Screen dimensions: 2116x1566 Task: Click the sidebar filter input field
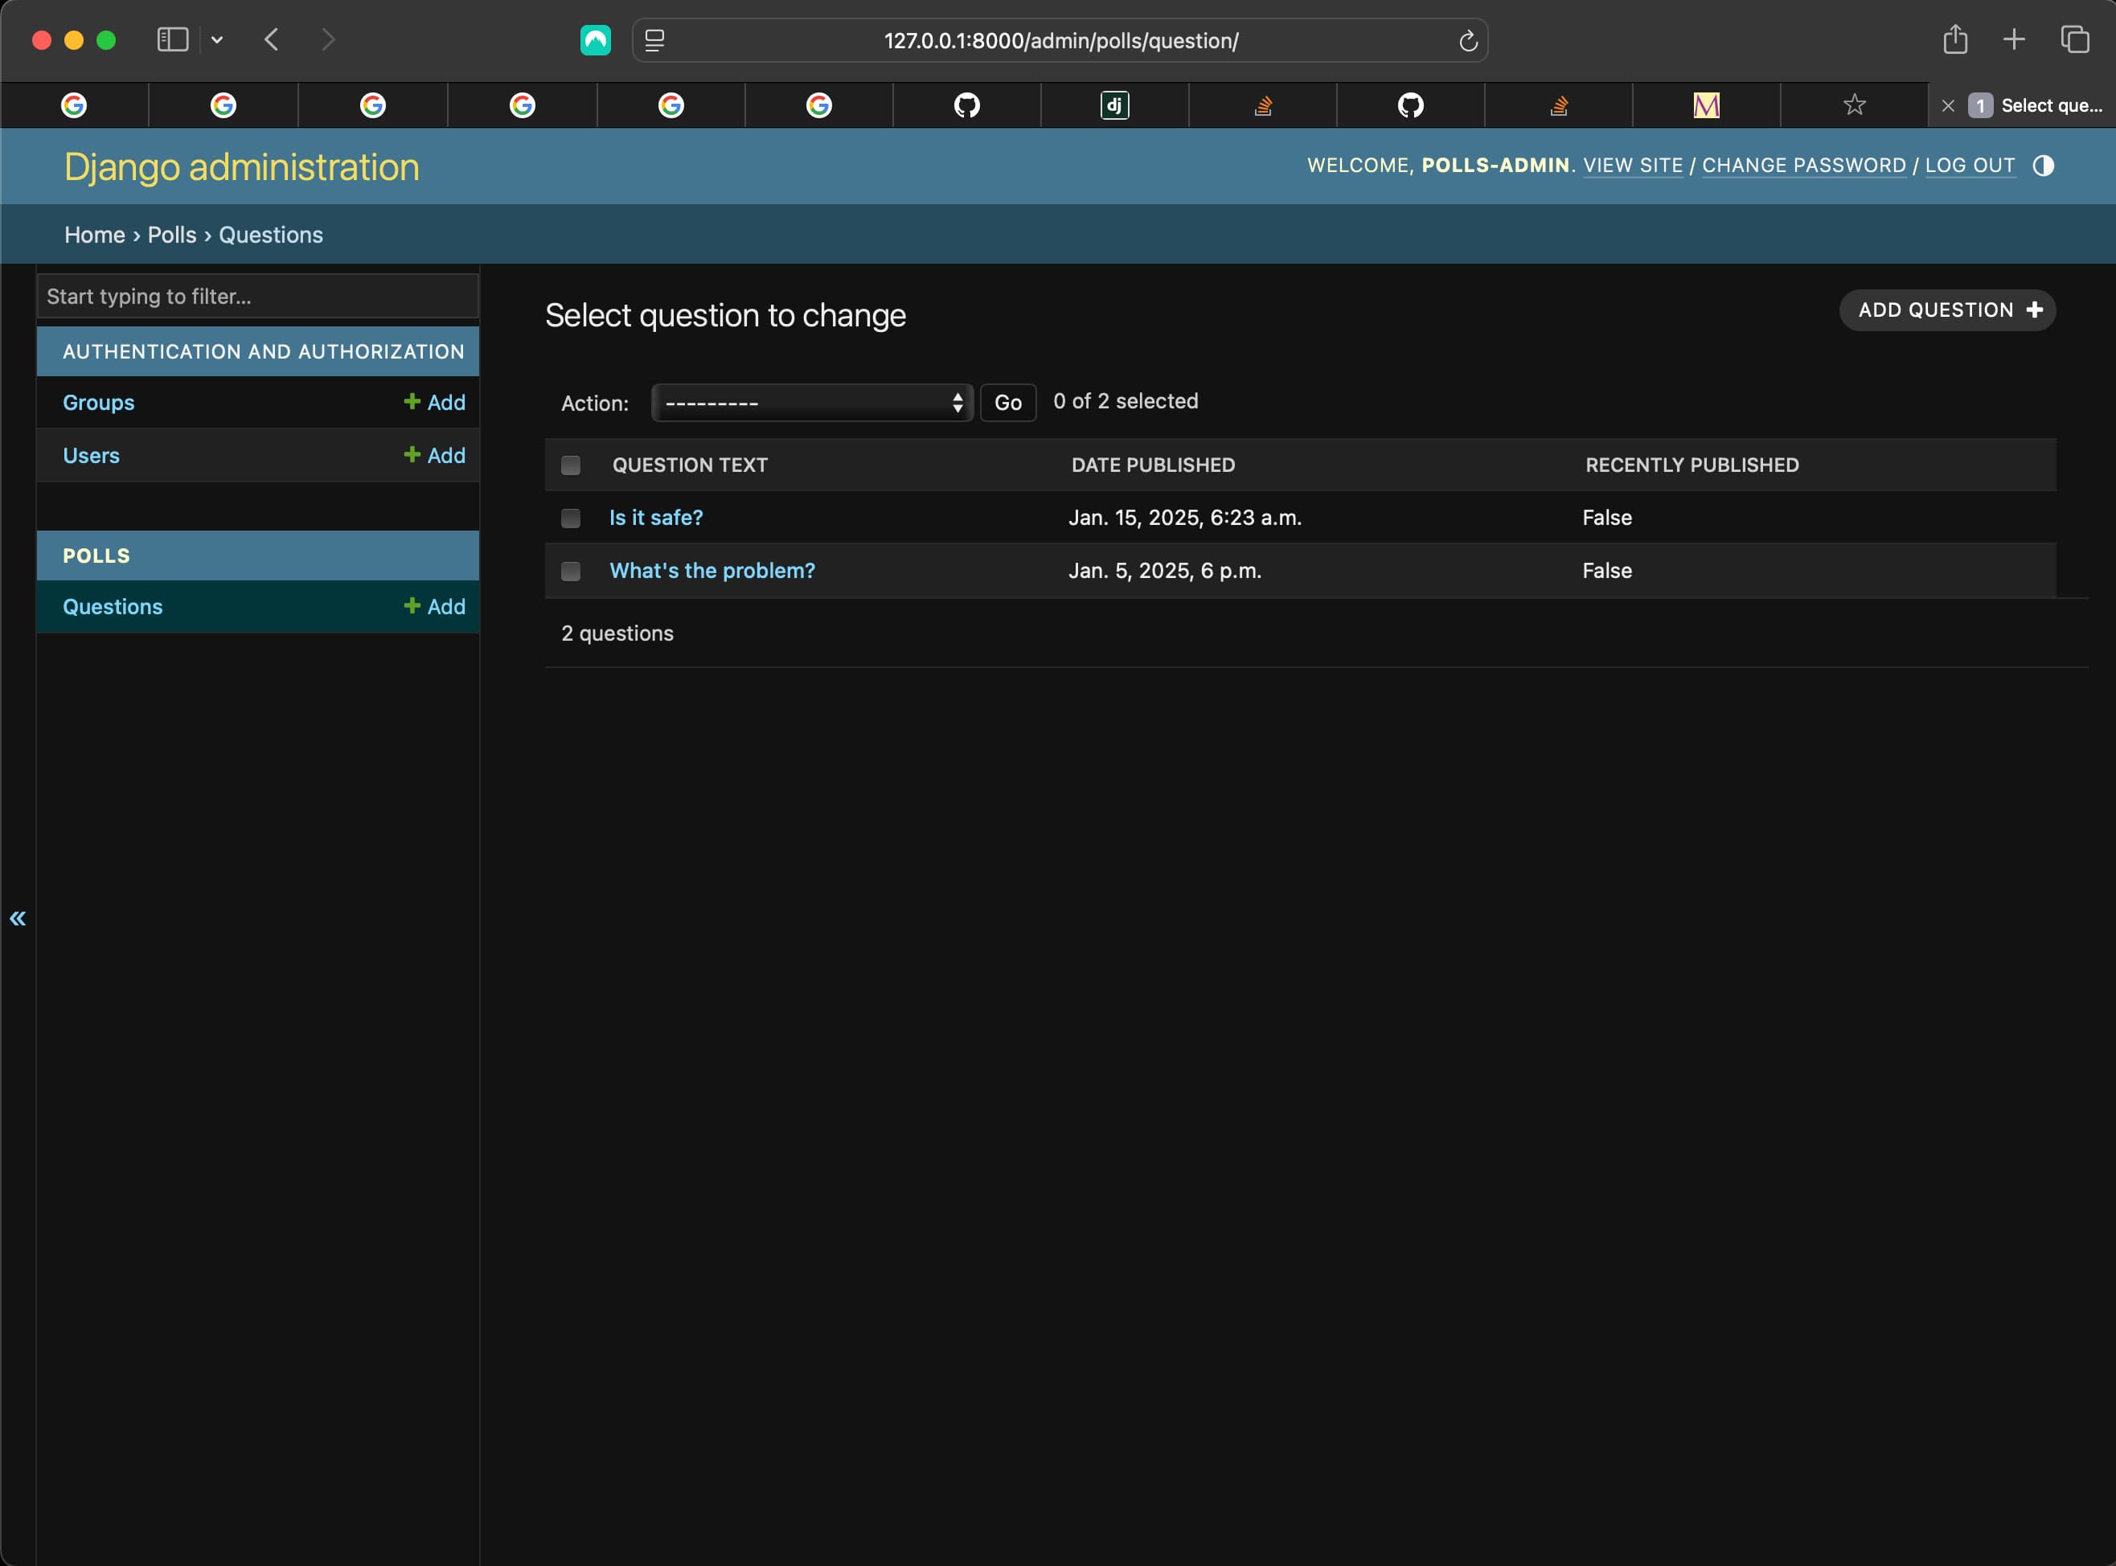coord(258,297)
